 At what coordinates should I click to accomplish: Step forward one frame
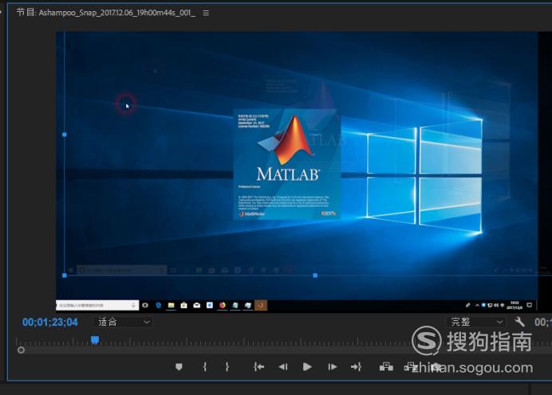click(x=333, y=367)
